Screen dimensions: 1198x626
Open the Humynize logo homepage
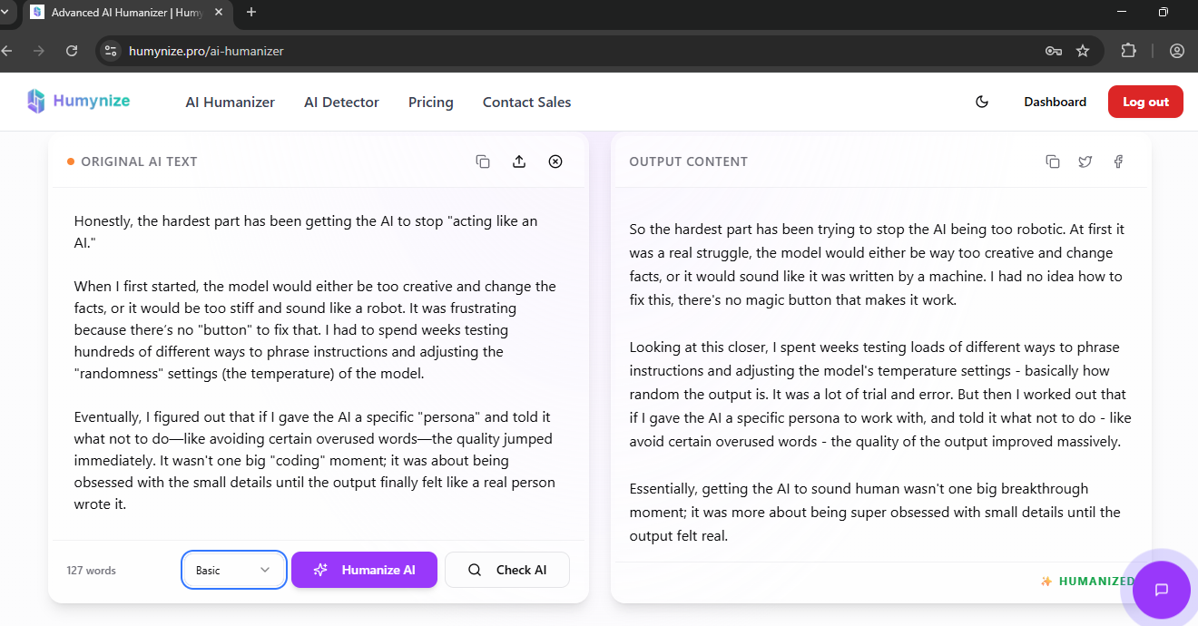click(x=78, y=101)
